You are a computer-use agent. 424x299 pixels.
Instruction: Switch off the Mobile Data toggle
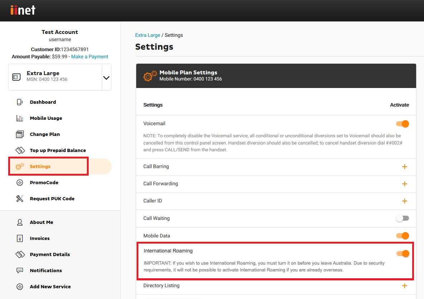tap(403, 236)
